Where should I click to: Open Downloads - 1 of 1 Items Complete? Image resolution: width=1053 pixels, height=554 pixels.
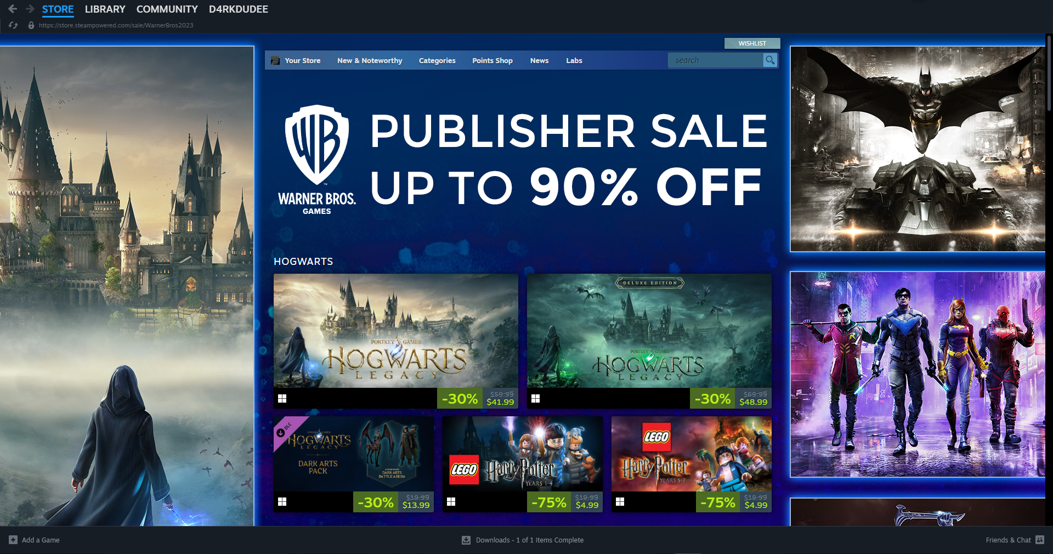(x=530, y=540)
